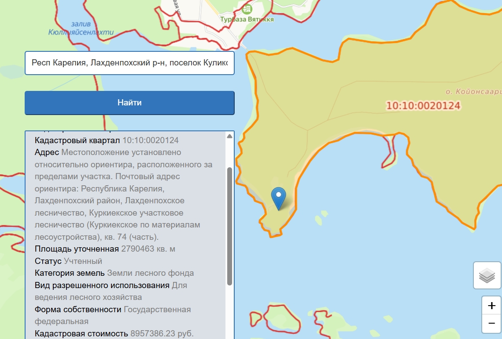The height and width of the screenshot is (339, 502).
Task: Click the Категория земель entry
Action: (114, 273)
